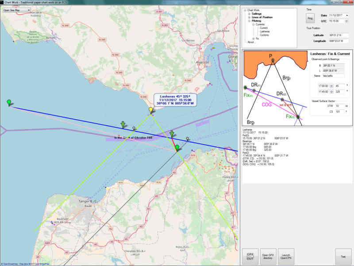Click the yellow pin marker on the map

[150, 110]
